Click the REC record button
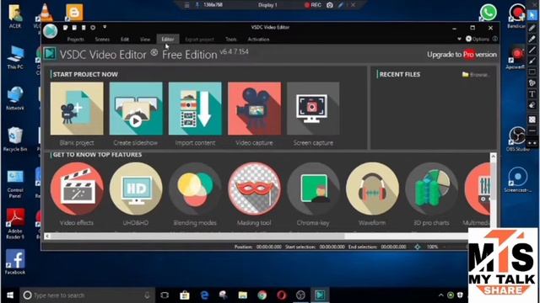Viewport: 540px width, 303px height. point(313,5)
